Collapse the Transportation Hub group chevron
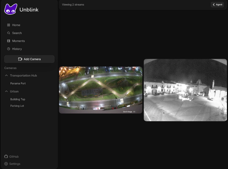228x169 pixels. coord(6,75)
